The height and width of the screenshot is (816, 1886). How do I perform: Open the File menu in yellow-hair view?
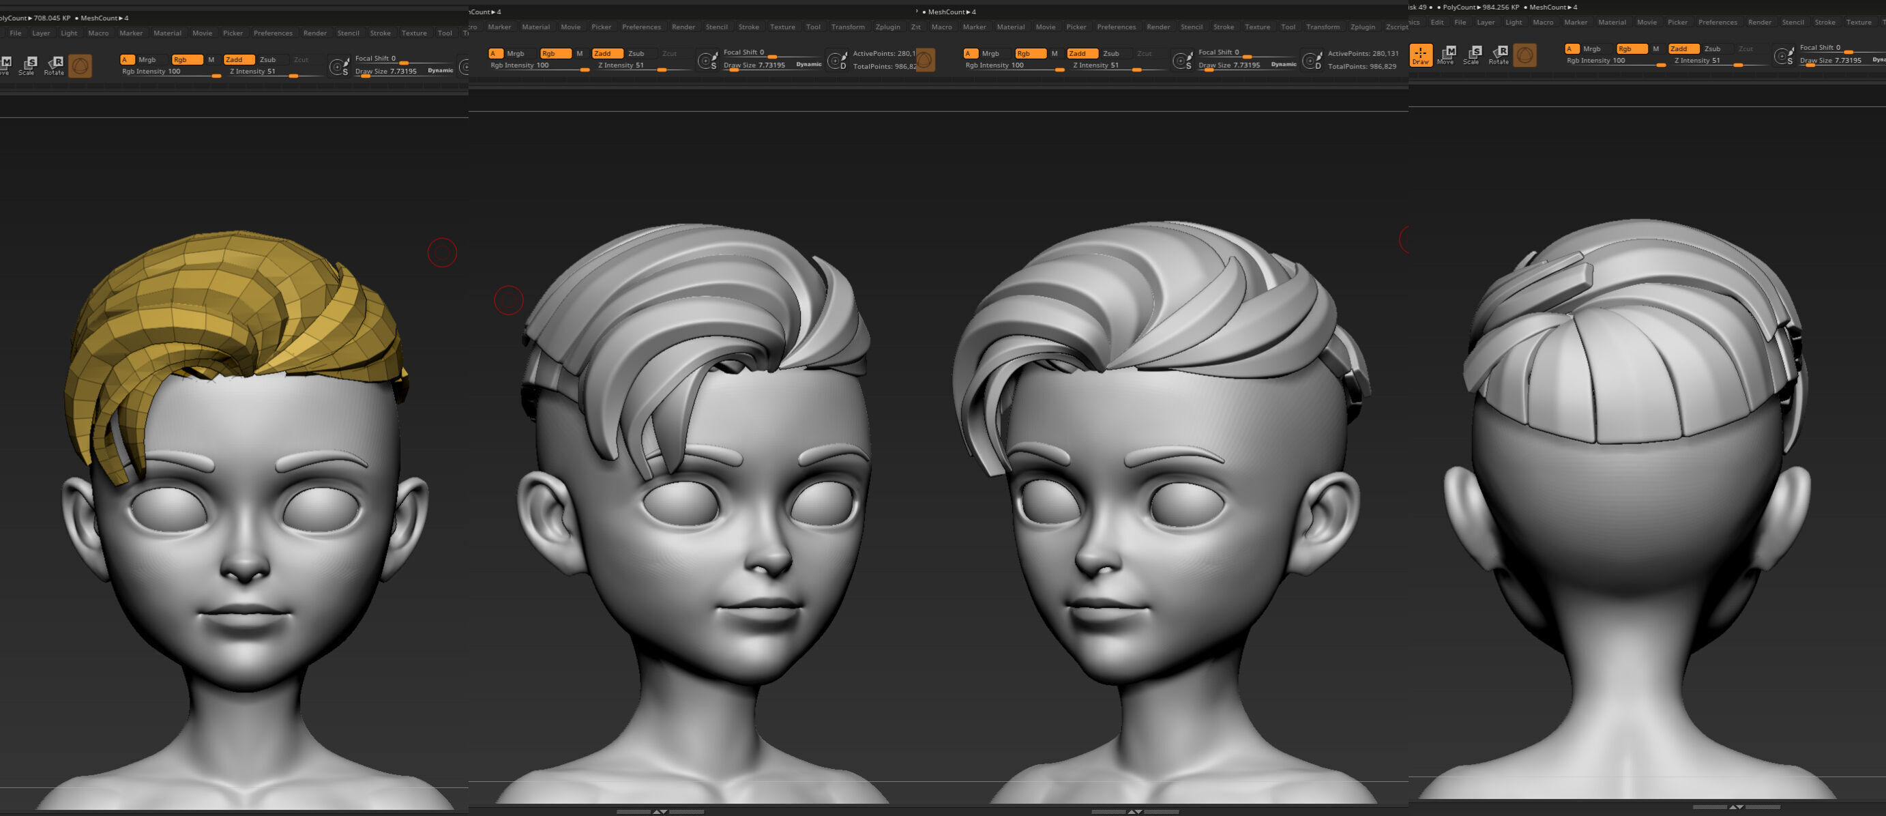click(16, 33)
